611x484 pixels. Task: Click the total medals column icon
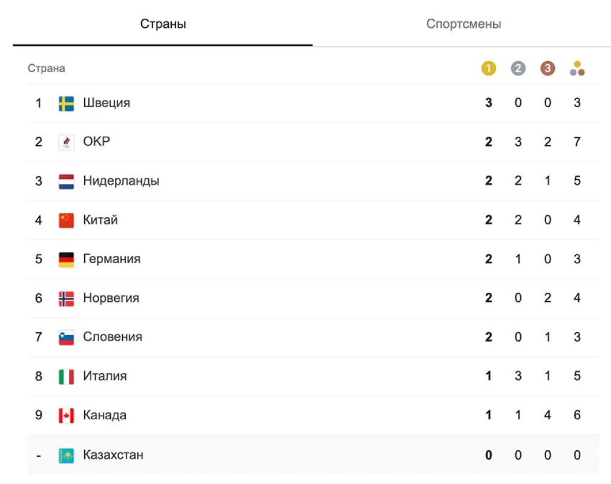coord(577,68)
